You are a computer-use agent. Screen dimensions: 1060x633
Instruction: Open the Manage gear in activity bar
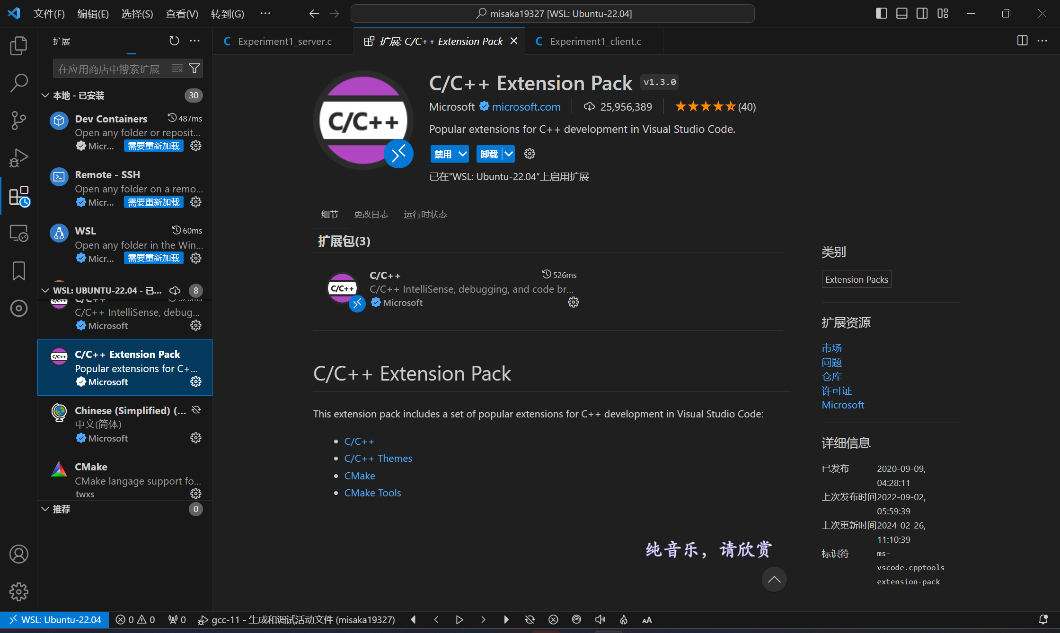tap(18, 591)
